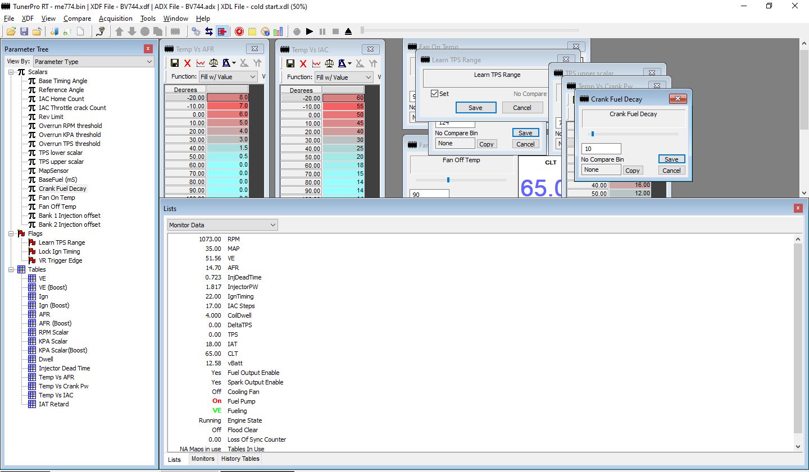Screen dimensions: 809x472
Task: Click Cancel in Learn TPS Range dialog
Action: point(522,108)
